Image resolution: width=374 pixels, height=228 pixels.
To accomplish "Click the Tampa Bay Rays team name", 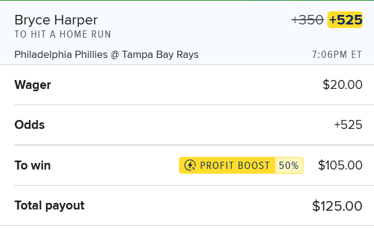I will [x=160, y=54].
